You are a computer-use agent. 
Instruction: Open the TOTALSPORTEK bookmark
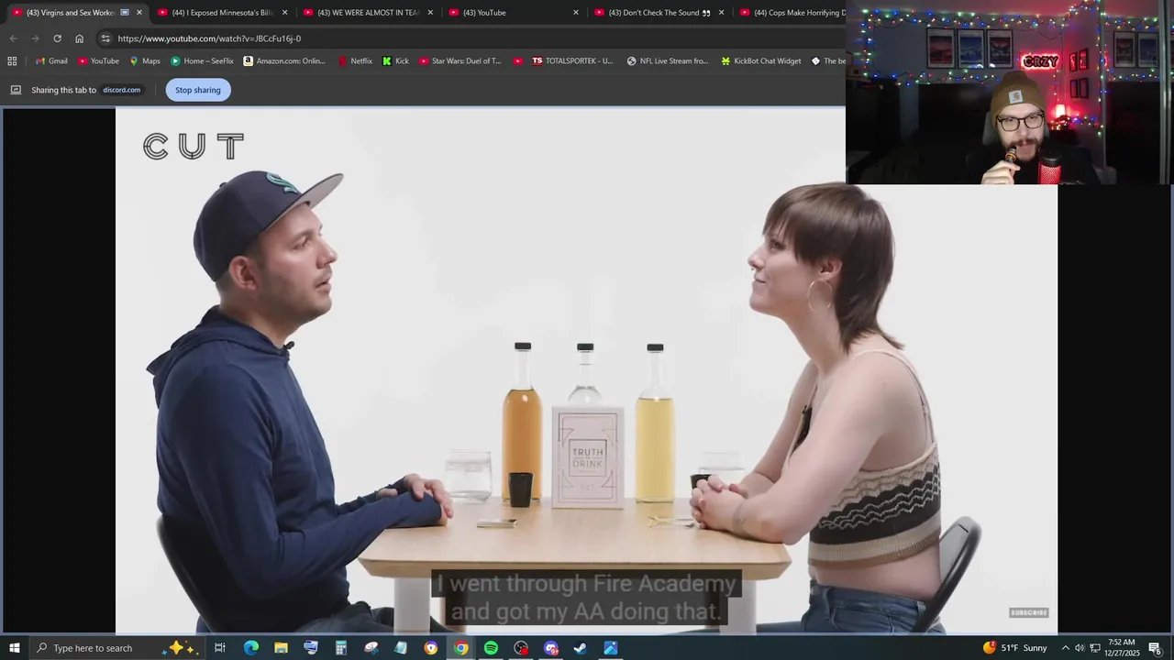572,61
